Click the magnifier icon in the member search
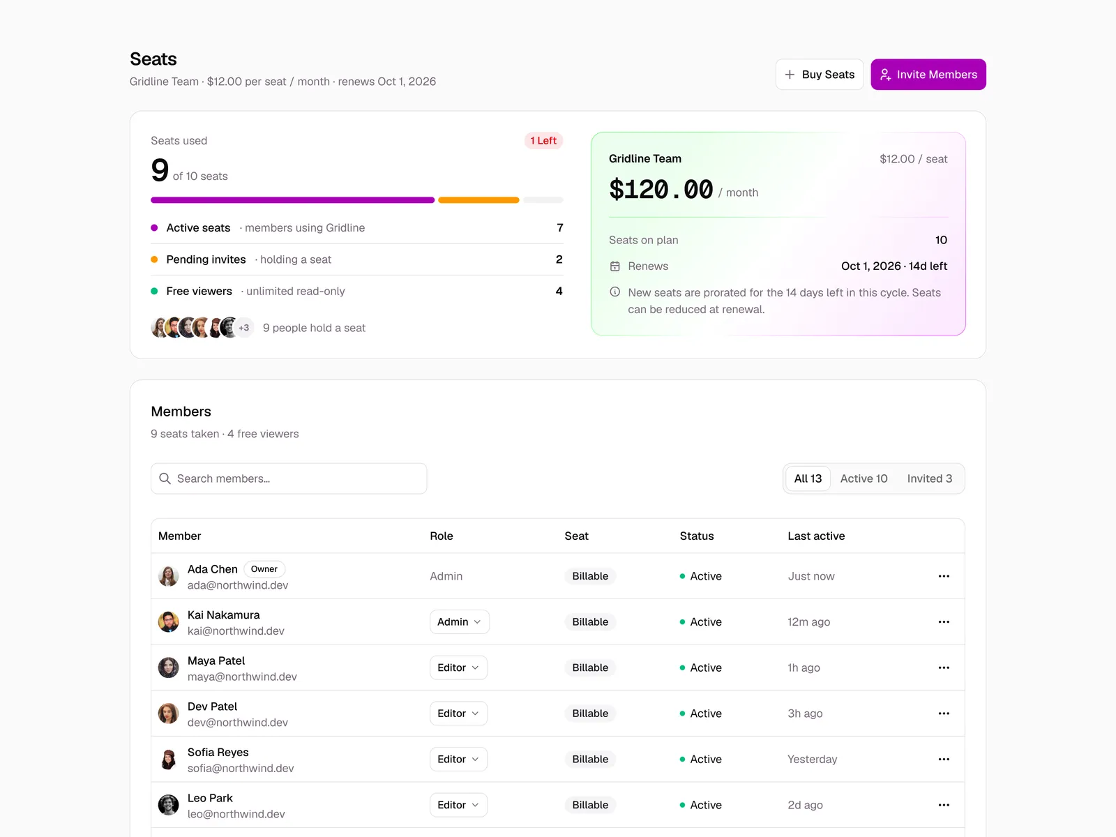 click(165, 478)
